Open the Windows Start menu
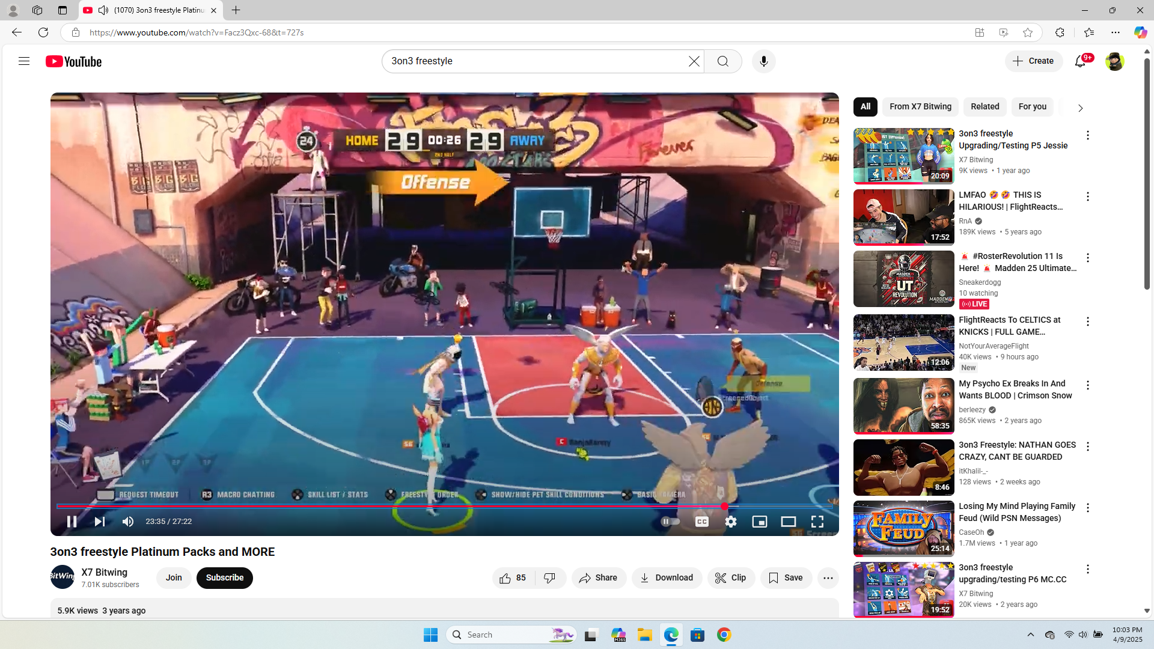The width and height of the screenshot is (1154, 649). tap(430, 635)
